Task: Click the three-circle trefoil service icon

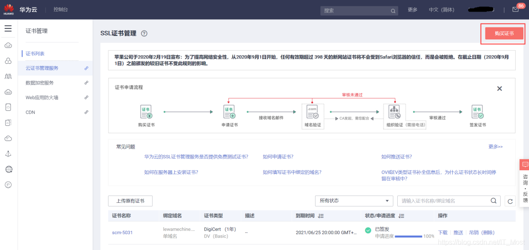Action: (x=8, y=61)
